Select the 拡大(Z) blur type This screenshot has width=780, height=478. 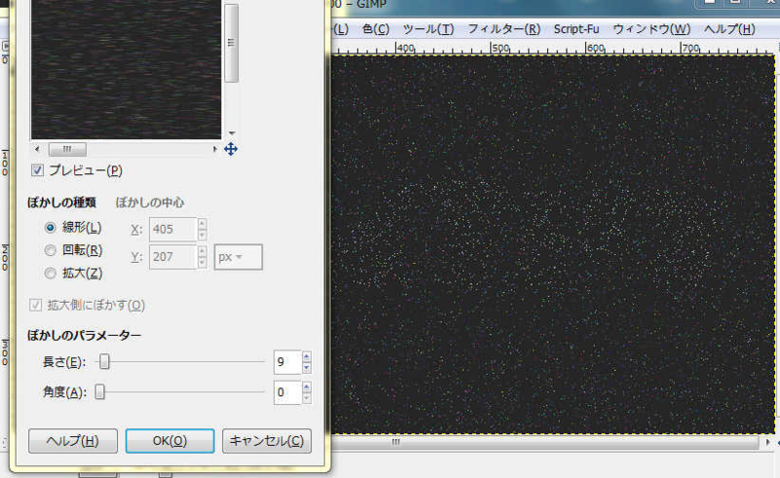51,274
